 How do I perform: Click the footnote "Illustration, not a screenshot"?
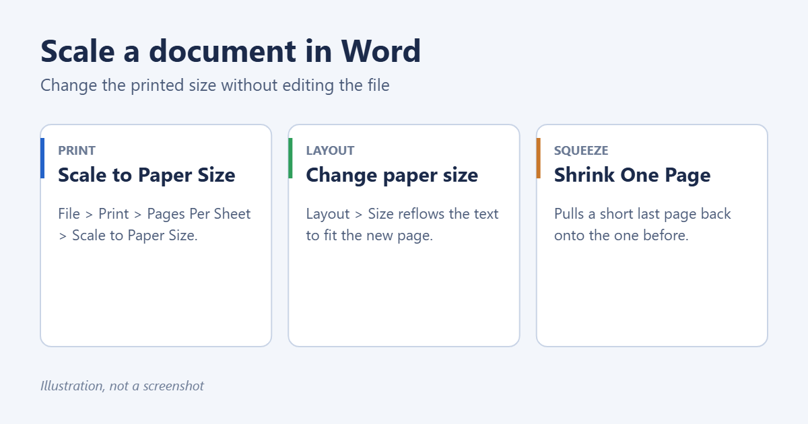(x=122, y=386)
